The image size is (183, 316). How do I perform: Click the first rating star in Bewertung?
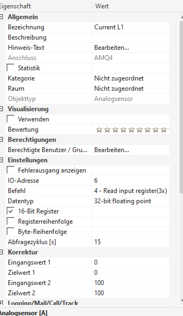click(x=99, y=130)
